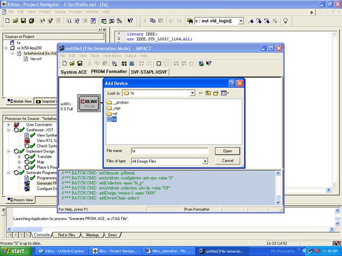Switch to the System ACE tab
Viewport: 342px width, 256px height.
[74, 72]
